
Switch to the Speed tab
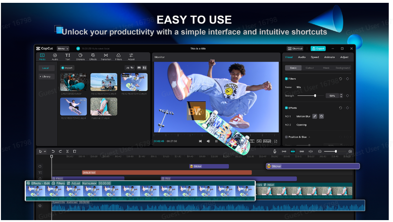coord(314,57)
